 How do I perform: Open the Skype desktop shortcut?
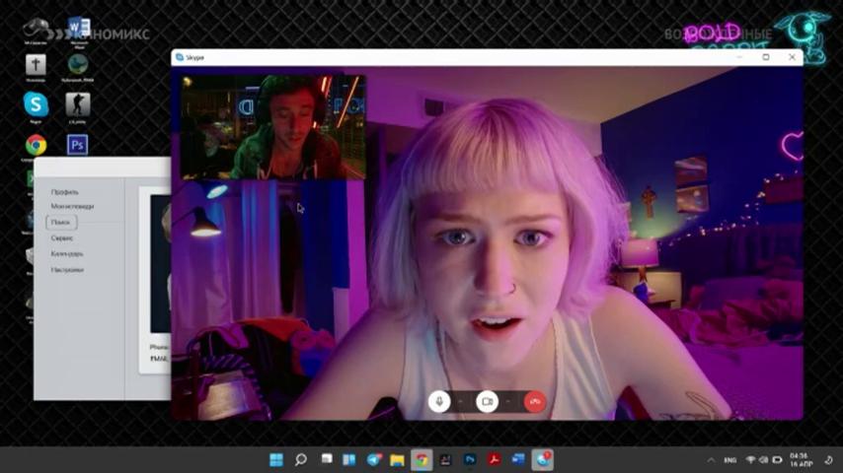pos(36,106)
